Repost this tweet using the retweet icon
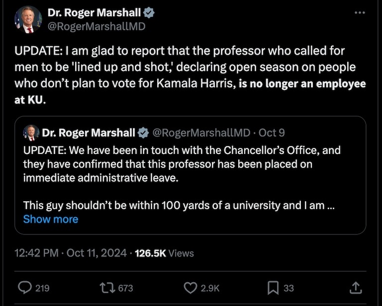The height and width of the screenshot is (306, 382). pyautogui.click(x=106, y=287)
